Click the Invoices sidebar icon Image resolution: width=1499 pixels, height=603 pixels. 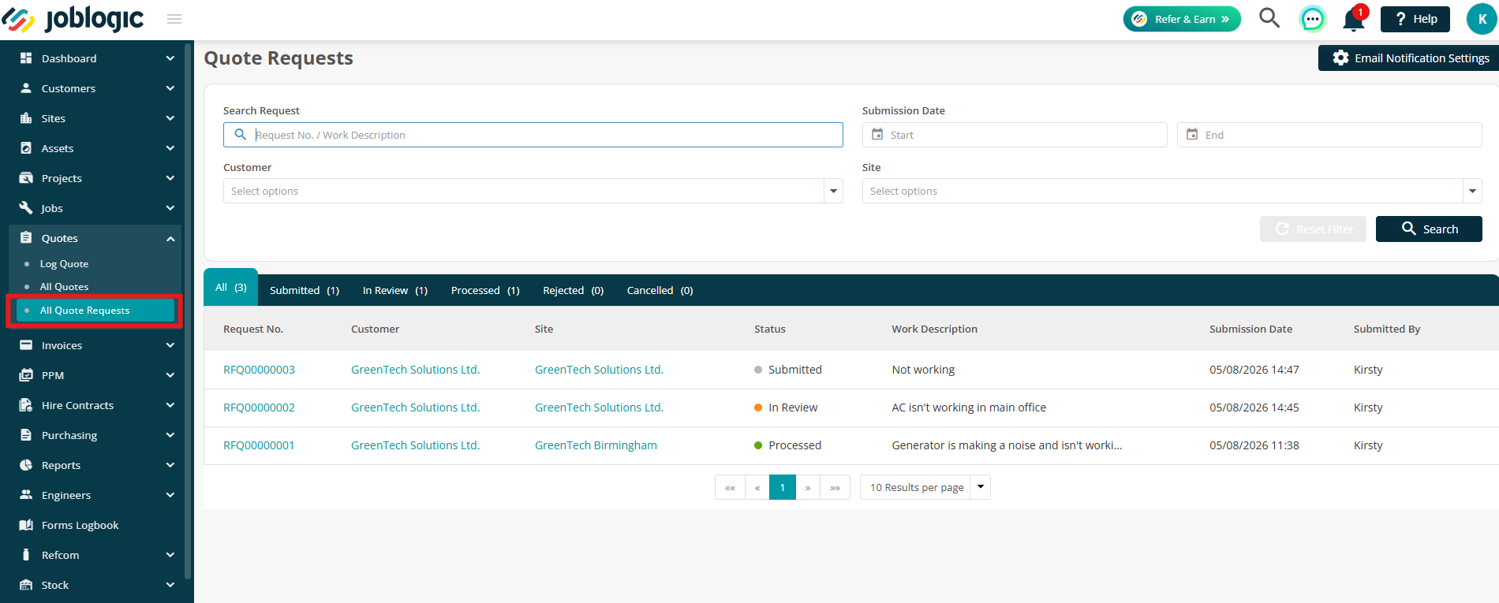[26, 345]
